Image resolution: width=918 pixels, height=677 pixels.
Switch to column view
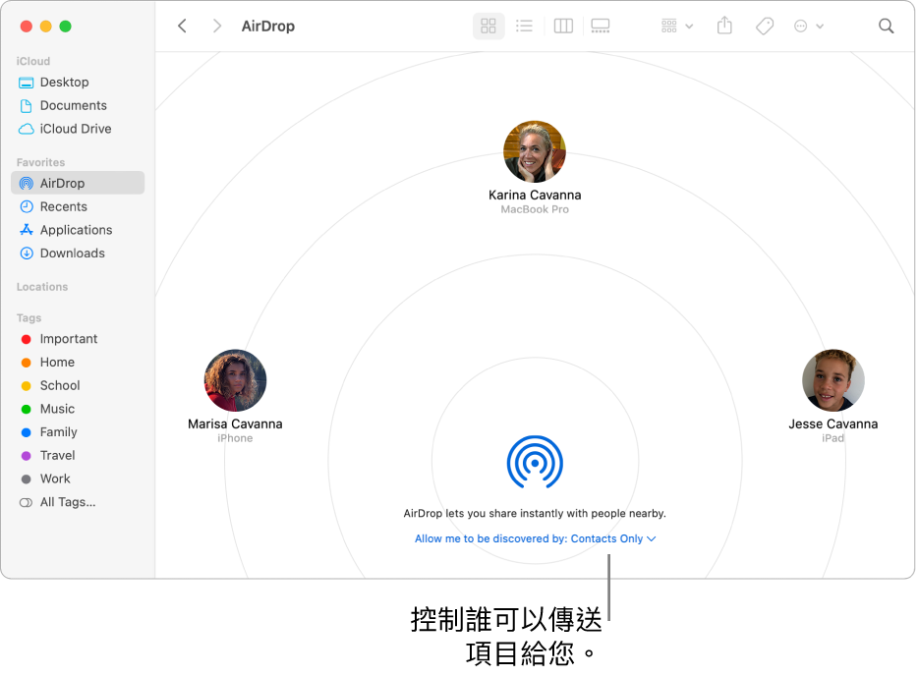point(563,26)
